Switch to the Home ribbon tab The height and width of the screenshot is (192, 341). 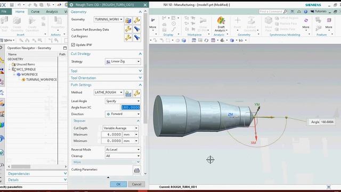[20, 12]
